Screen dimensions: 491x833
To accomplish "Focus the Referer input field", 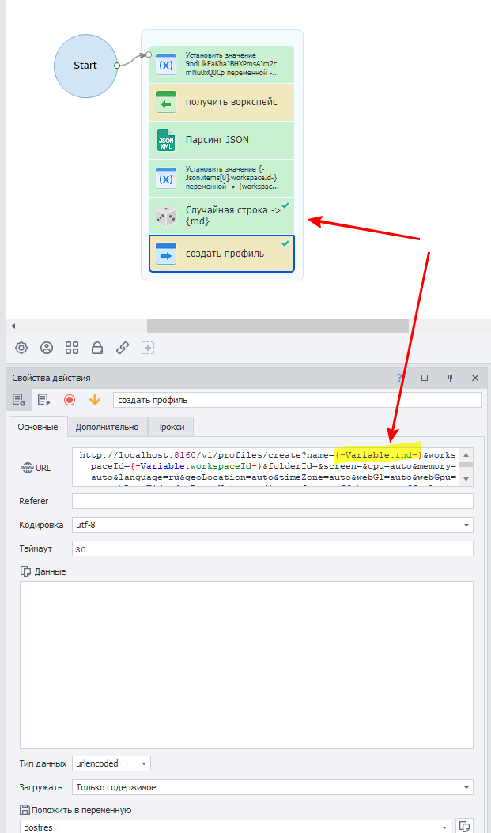I will point(273,501).
